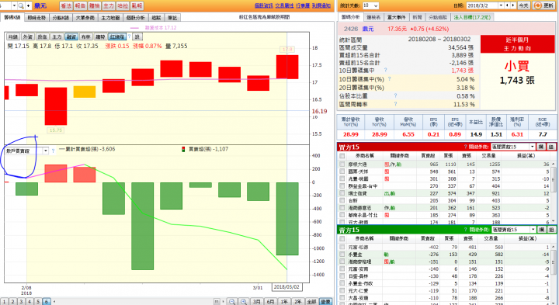Switch to the 主力地圖 tab
Screen dimensions: 559x305
tap(110, 17)
